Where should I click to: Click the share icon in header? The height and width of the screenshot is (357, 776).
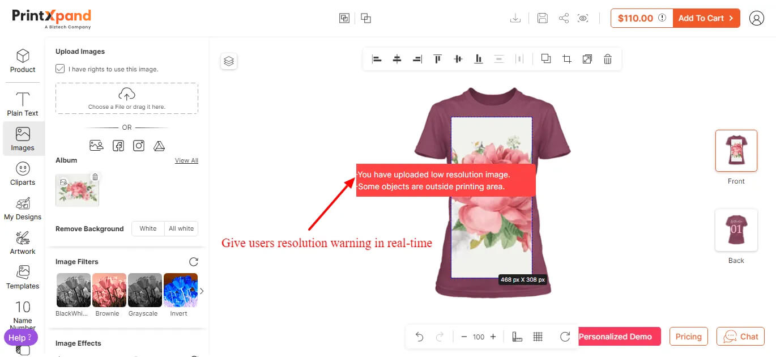pyautogui.click(x=564, y=18)
